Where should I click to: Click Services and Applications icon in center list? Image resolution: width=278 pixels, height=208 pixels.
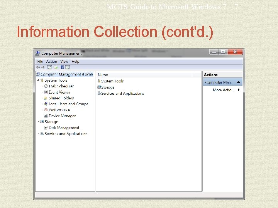pos(99,93)
